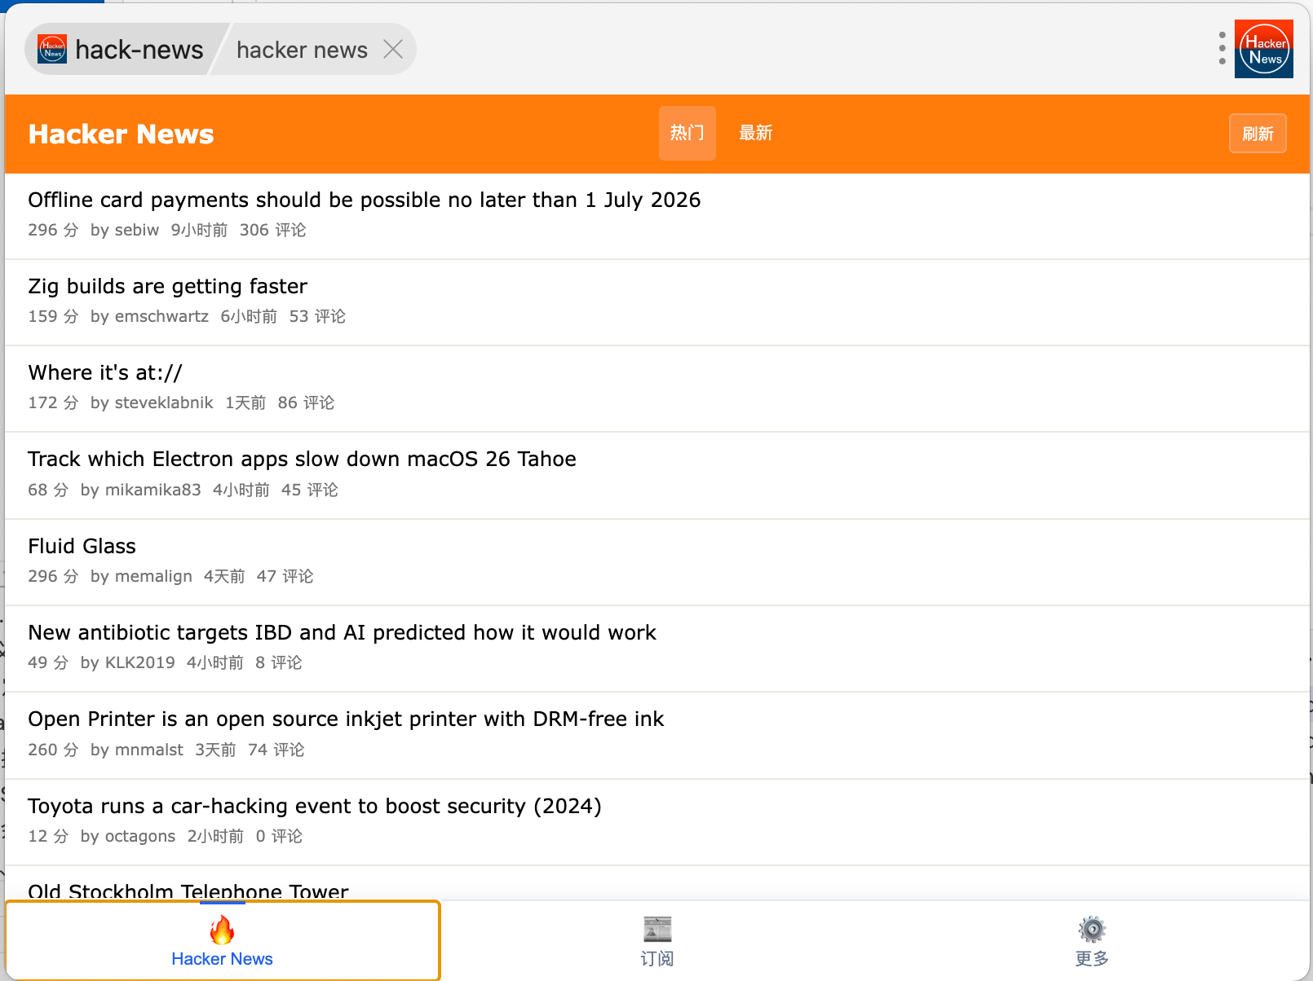Click the 6小时前 timestamp
The width and height of the screenshot is (1313, 981).
pos(249,317)
